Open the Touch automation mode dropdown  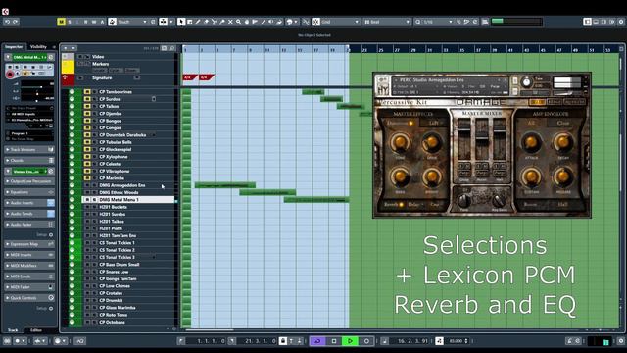[x=131, y=22]
